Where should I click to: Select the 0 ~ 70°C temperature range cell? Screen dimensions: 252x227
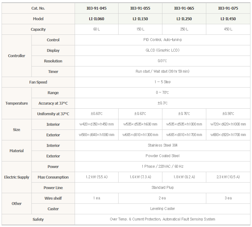[162, 93]
